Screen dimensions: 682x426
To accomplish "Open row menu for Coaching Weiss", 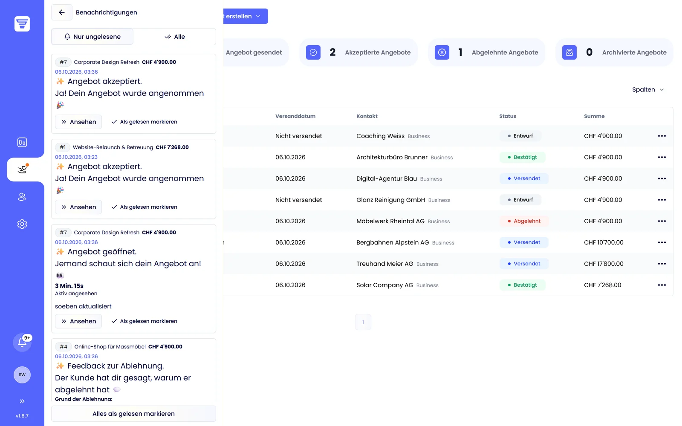I will (662, 136).
